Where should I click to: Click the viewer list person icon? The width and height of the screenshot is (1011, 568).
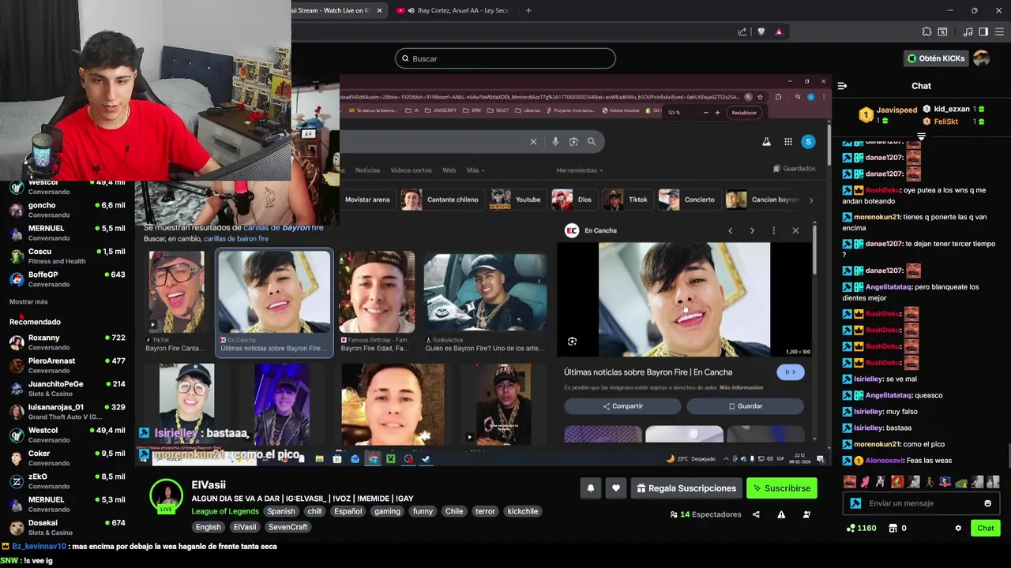coord(806,514)
